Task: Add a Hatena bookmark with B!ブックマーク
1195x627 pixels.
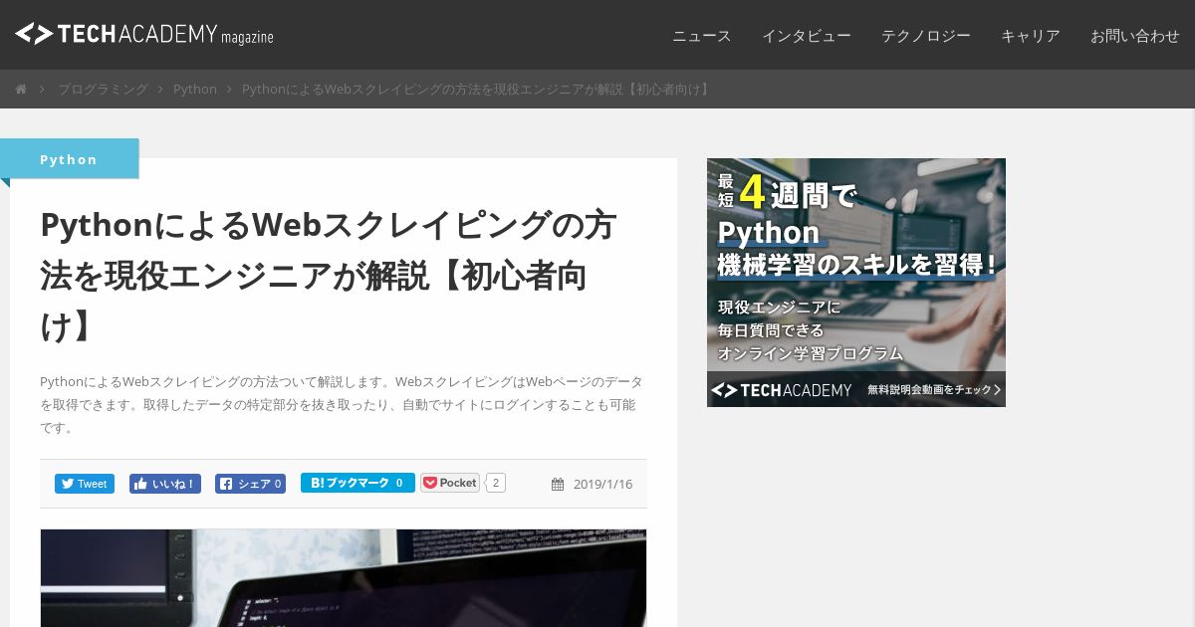Action: [x=358, y=483]
